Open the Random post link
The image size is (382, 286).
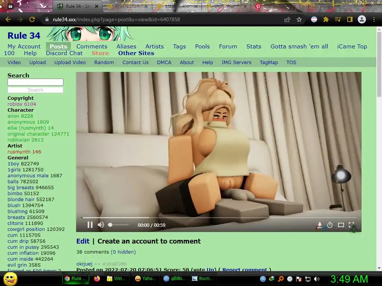[104, 63]
